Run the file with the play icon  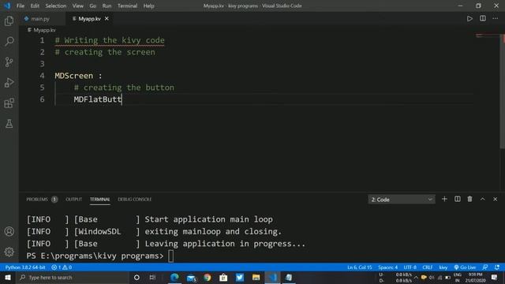[469, 19]
